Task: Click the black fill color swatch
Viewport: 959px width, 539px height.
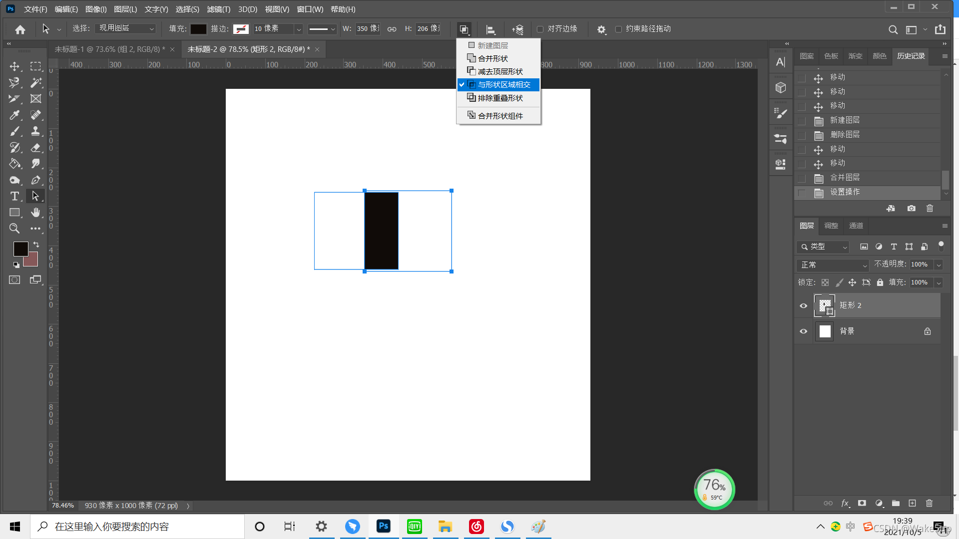Action: coord(198,29)
